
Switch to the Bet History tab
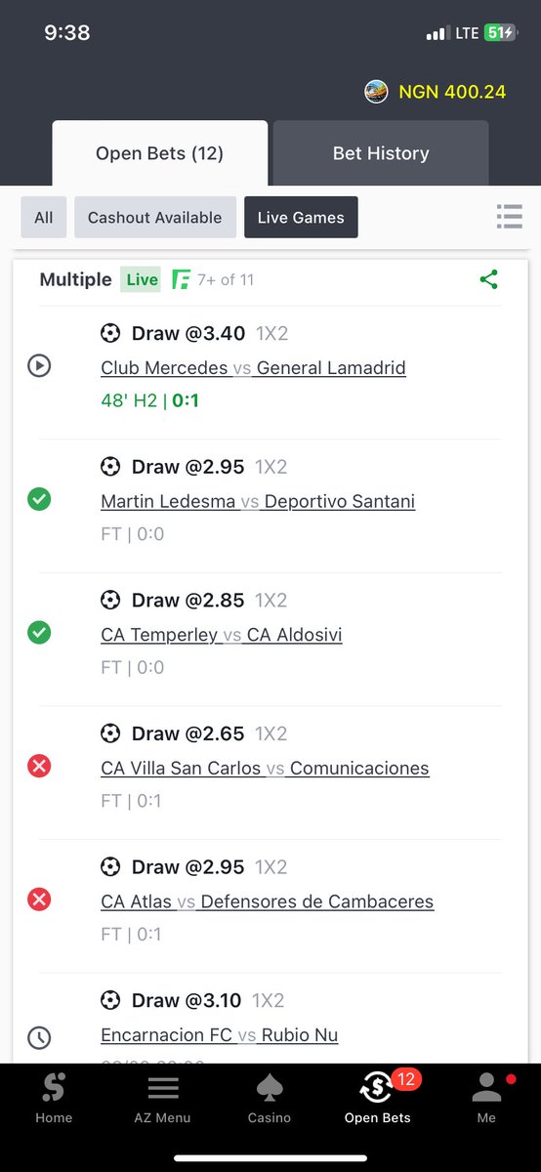(x=381, y=153)
